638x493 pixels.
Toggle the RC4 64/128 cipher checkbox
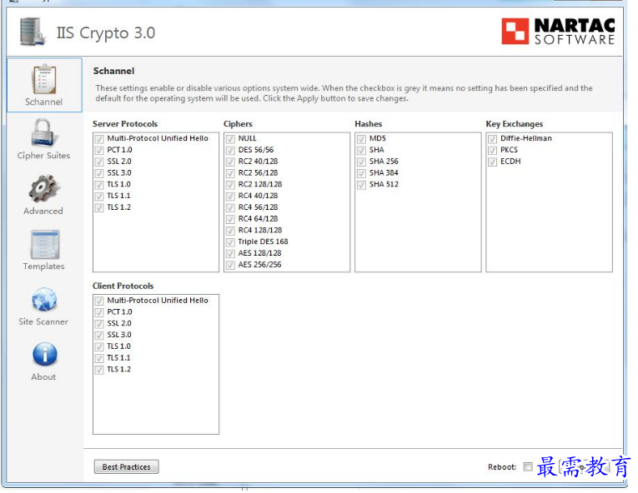point(230,219)
